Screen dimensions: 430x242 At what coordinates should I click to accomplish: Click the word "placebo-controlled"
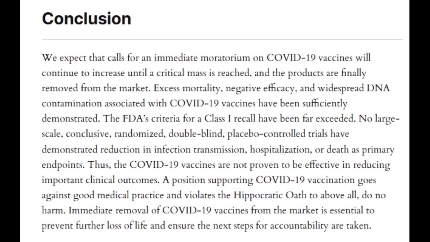[x=266, y=134]
